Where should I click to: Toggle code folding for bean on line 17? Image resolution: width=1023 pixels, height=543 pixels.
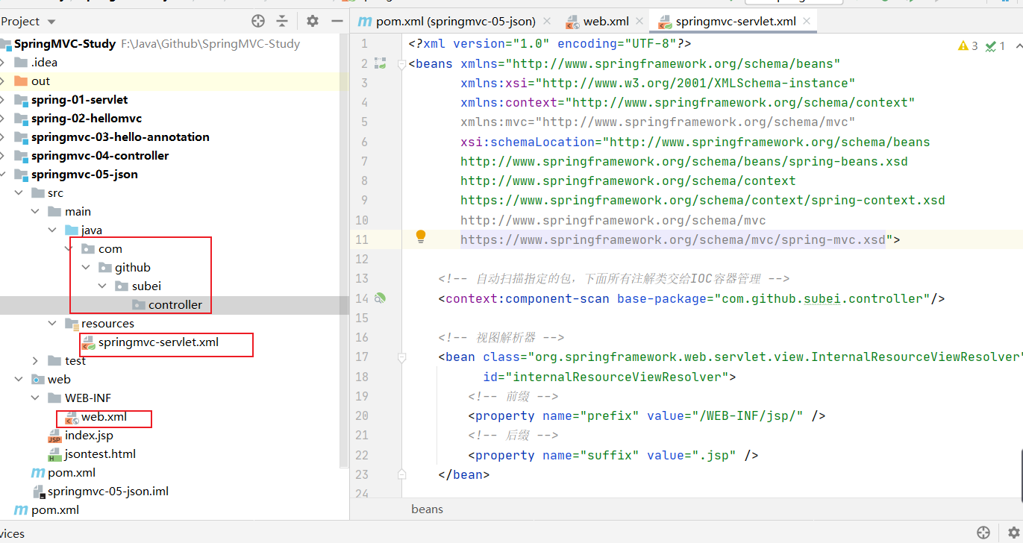(401, 357)
